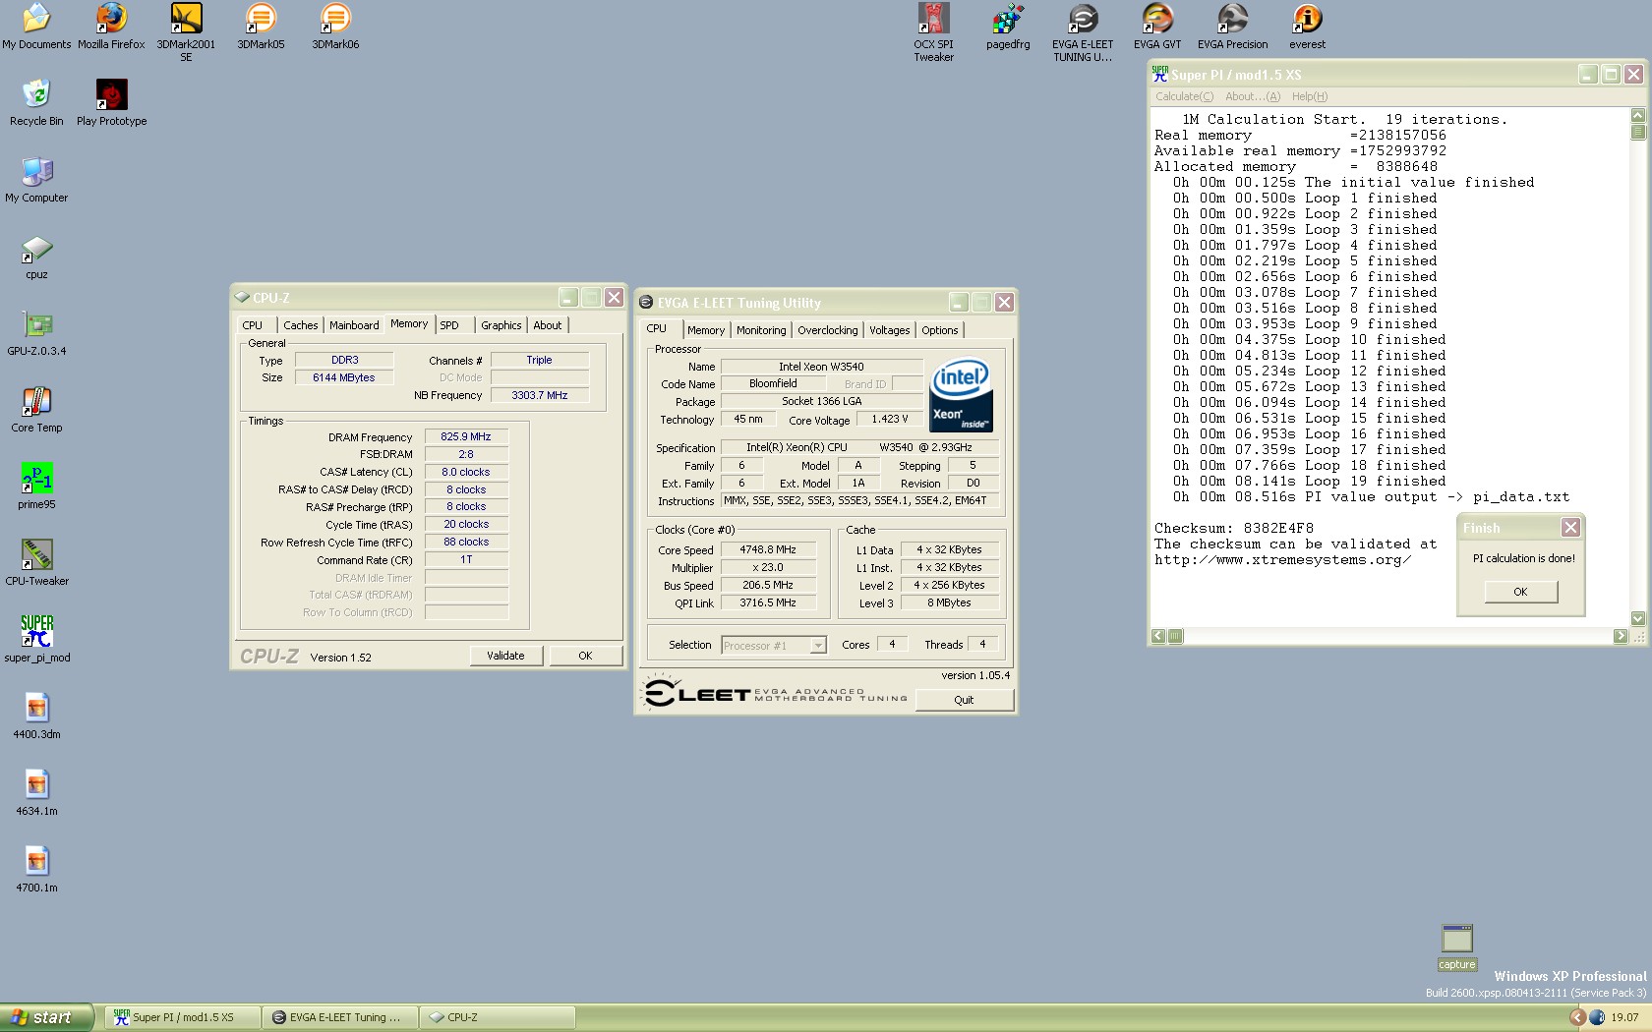Click Super PI horizontal scrollbar left arrow

tap(1158, 636)
